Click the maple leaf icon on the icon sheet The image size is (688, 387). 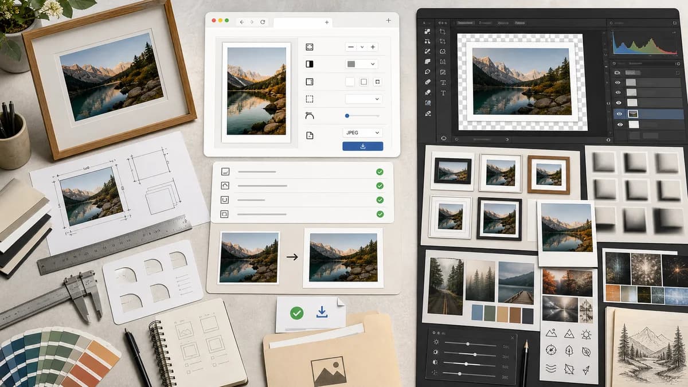coord(569,369)
